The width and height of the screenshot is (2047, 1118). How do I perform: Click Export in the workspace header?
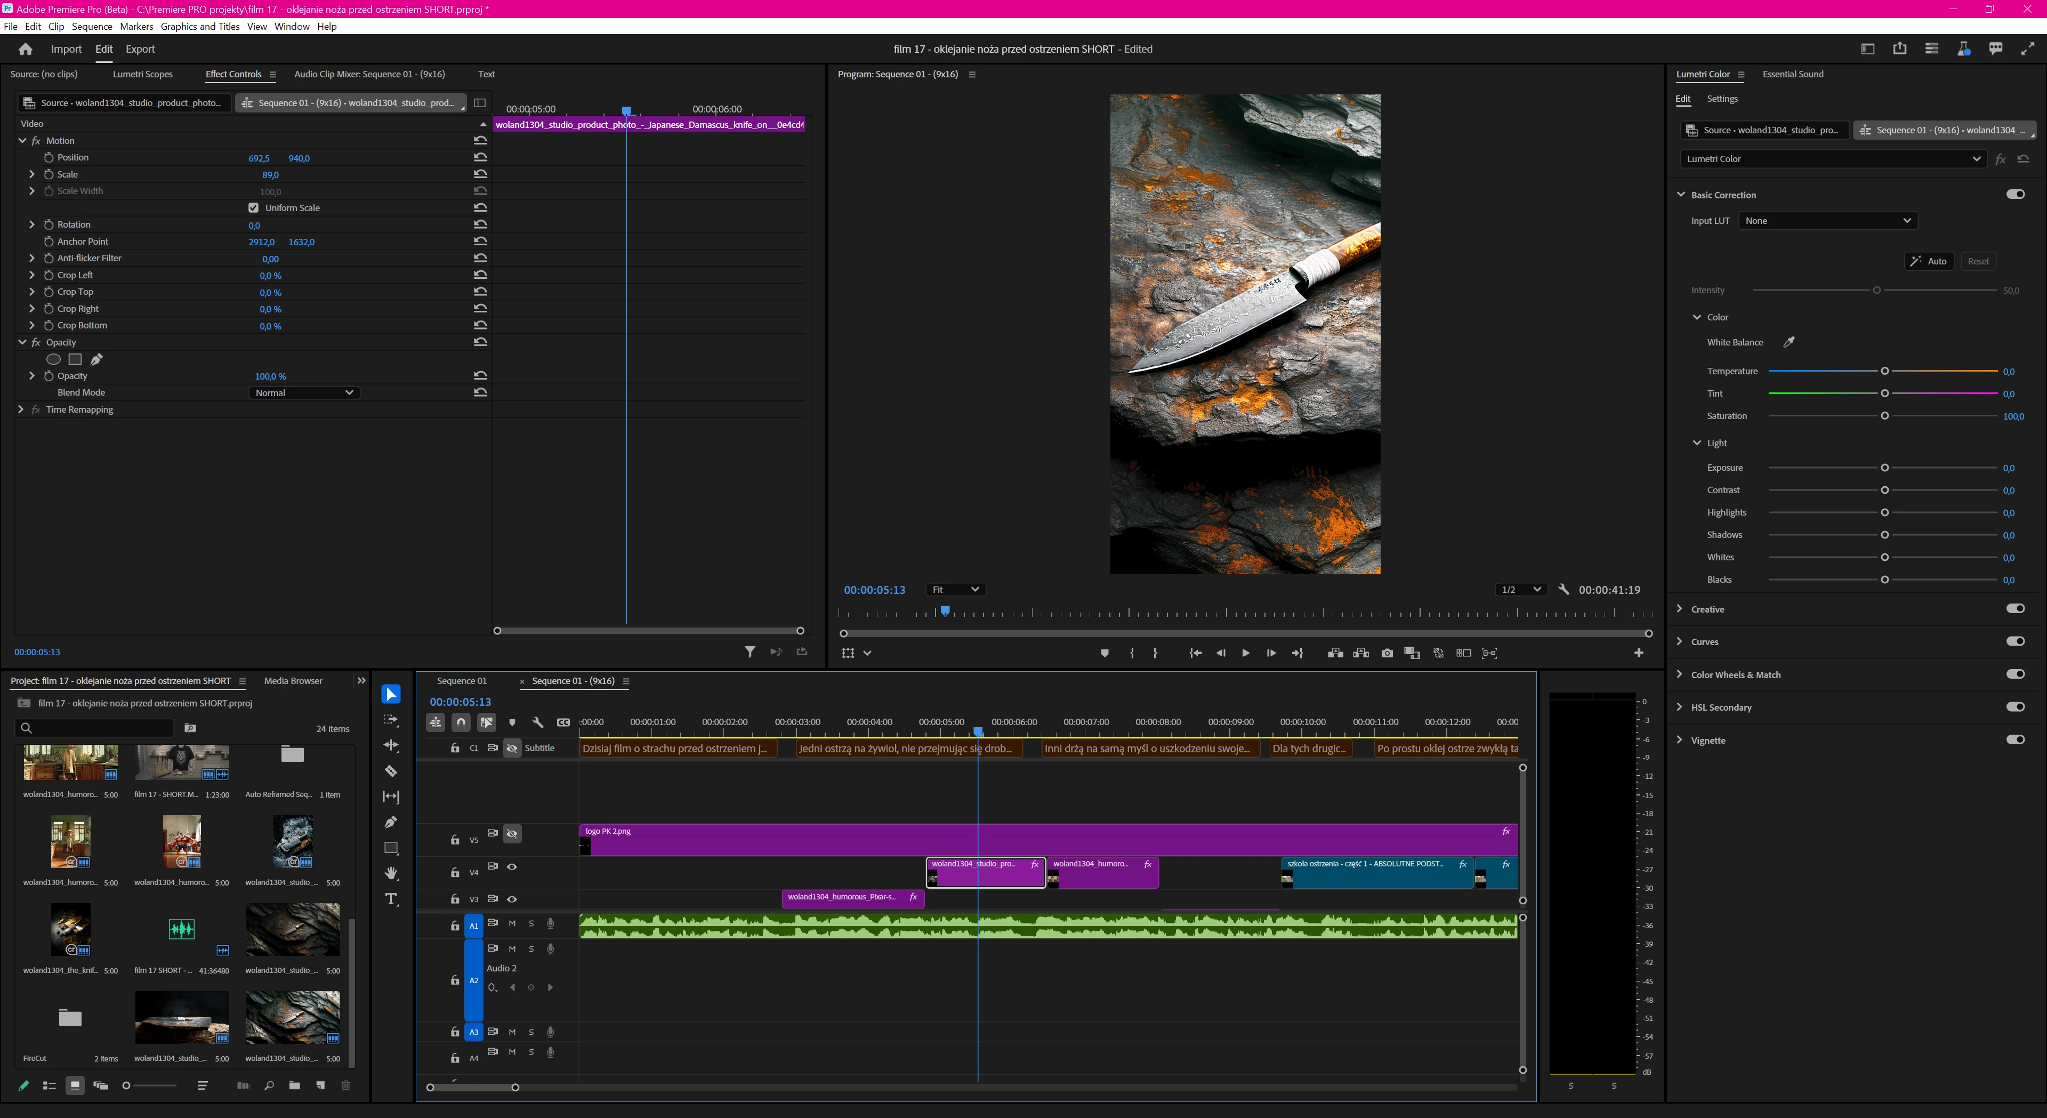[x=140, y=49]
